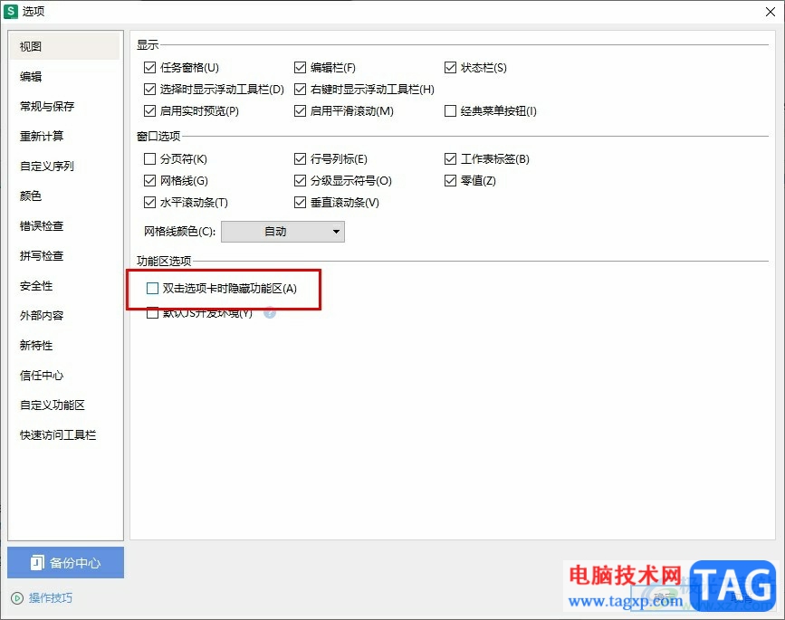Select the 视图 category
Image resolution: width=785 pixels, height=620 pixels.
click(x=64, y=46)
